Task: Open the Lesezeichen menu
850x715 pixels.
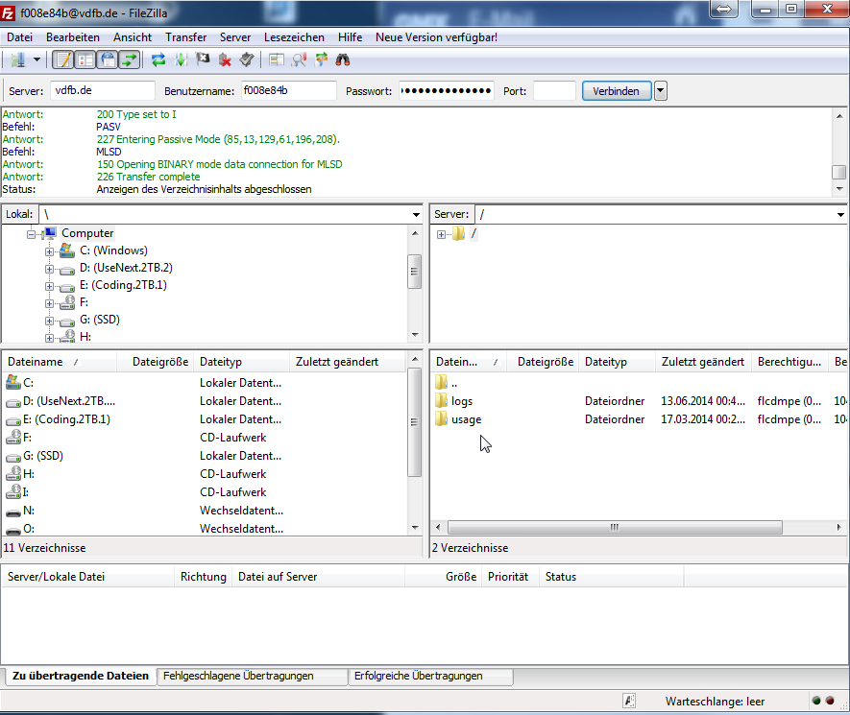Action: pos(293,37)
